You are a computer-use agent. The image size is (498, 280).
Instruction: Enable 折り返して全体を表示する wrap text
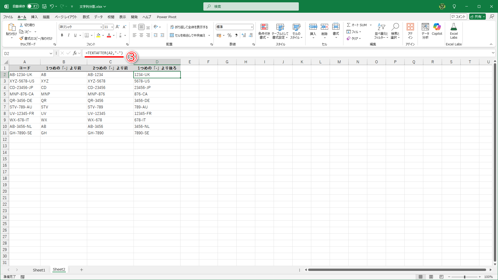[190, 27]
